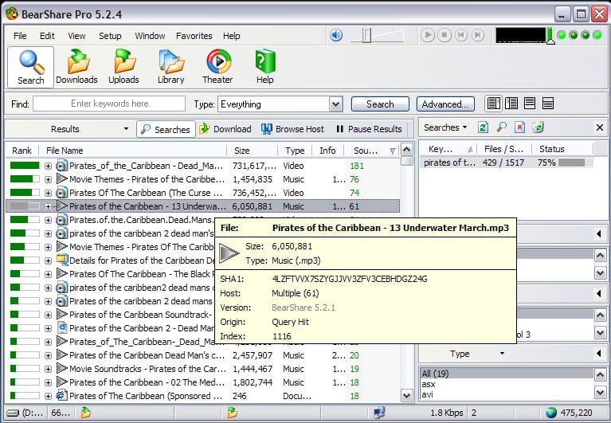Expand the Movie Soundtracks - Pirates row
This screenshot has height=423, width=611.
click(48, 369)
